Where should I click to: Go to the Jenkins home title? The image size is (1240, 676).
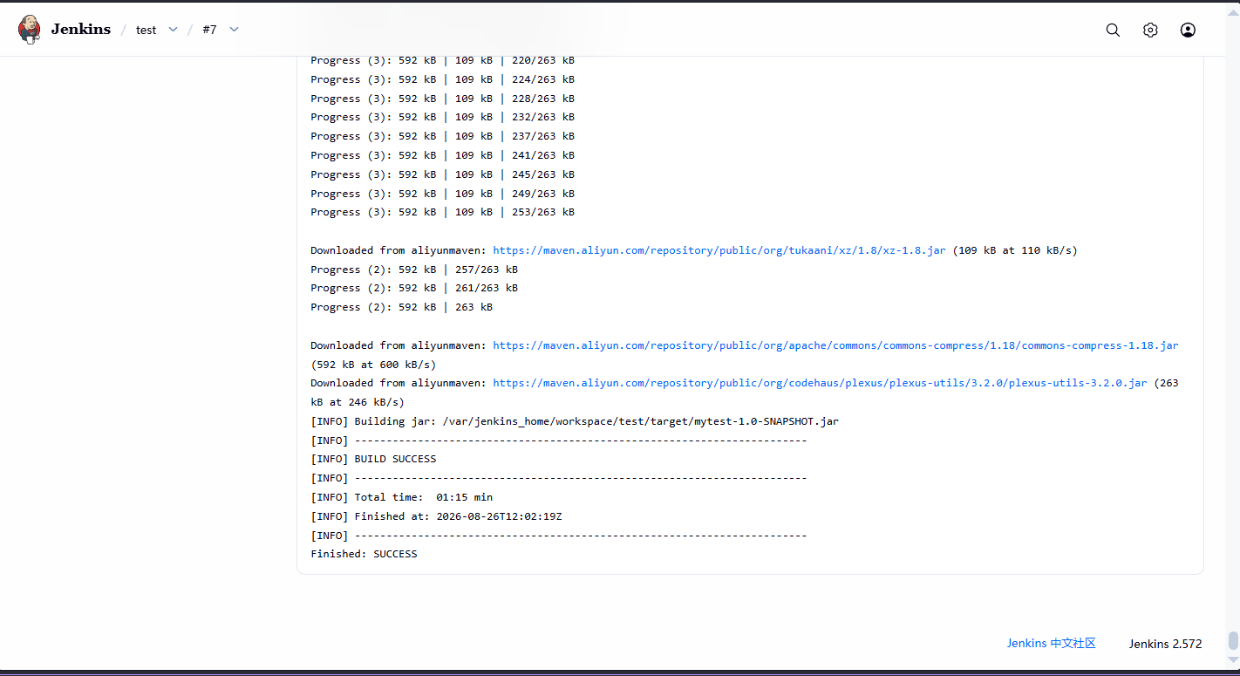click(x=81, y=29)
